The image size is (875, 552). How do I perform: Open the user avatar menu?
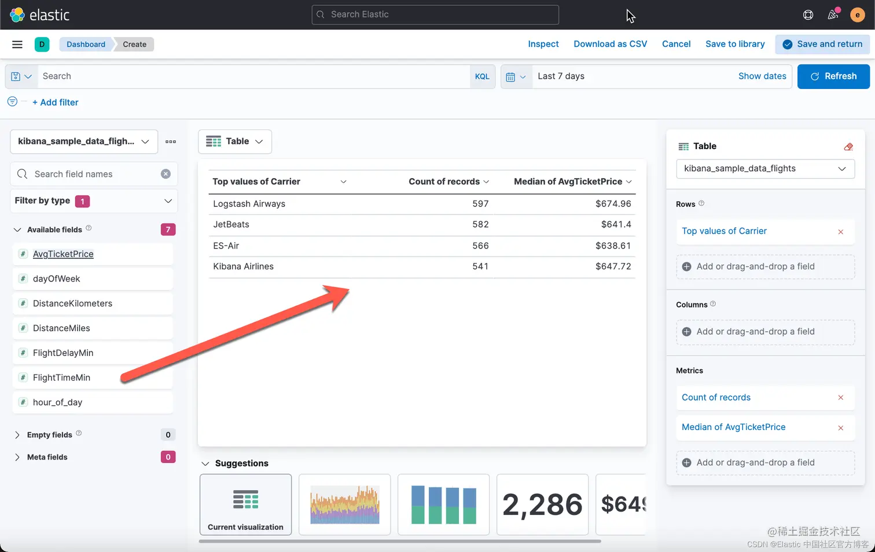[x=857, y=15]
